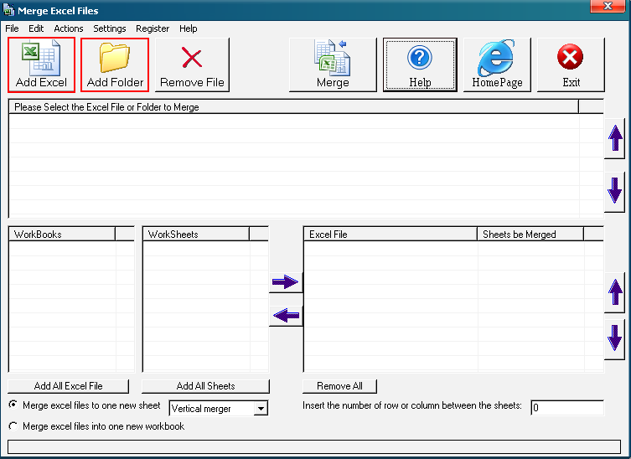This screenshot has height=459, width=631.
Task: Expand the Vertical merger dropdown
Action: click(x=261, y=409)
